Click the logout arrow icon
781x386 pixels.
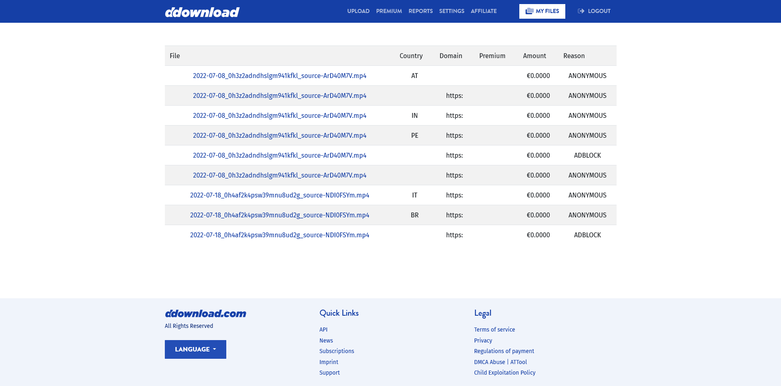coord(581,11)
